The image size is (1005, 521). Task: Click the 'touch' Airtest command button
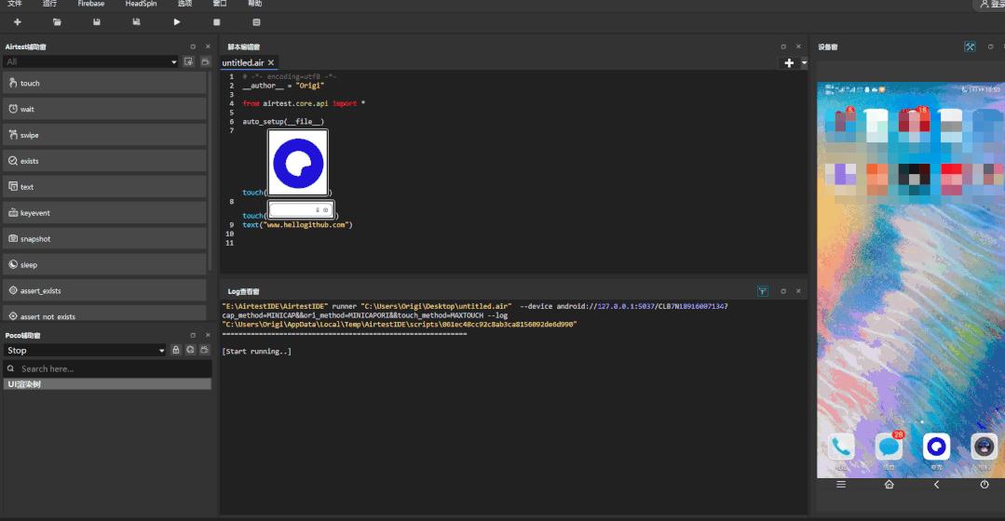pyautogui.click(x=104, y=83)
